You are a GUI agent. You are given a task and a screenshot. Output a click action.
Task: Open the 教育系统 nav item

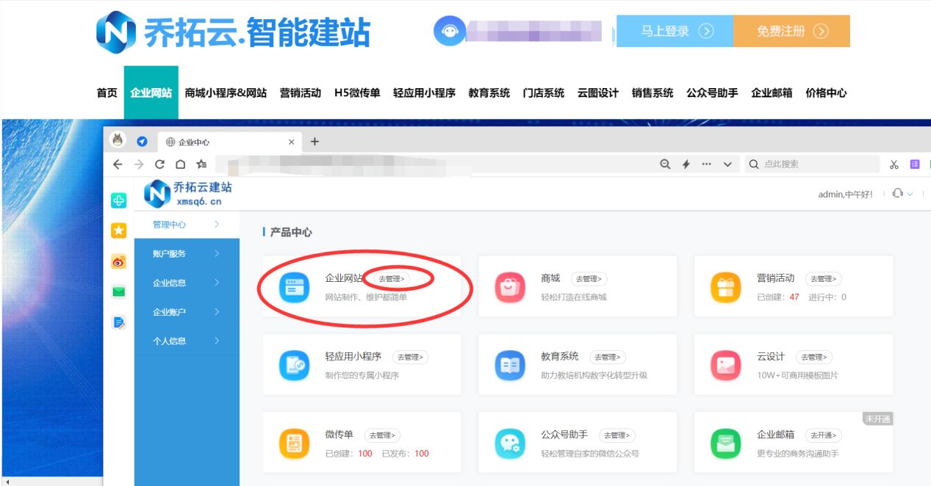click(489, 93)
